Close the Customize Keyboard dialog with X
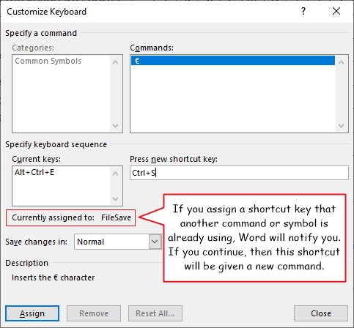 336,11
